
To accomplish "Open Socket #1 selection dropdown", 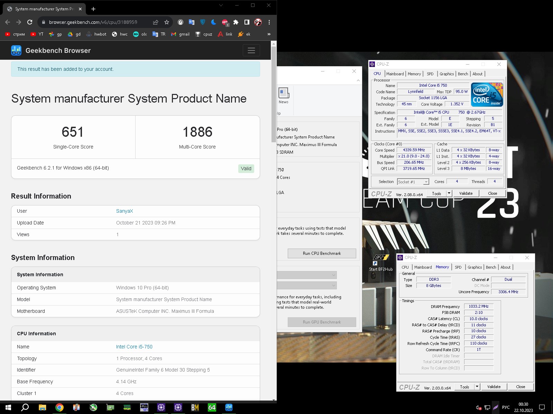I will [413, 182].
